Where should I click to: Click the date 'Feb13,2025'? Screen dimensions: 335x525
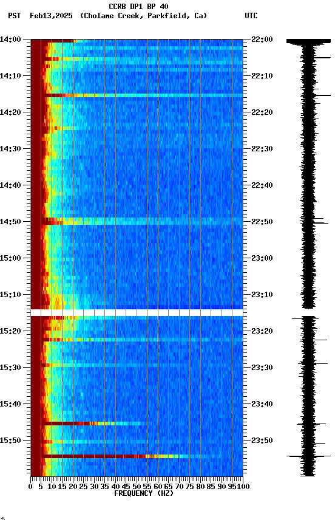point(51,16)
